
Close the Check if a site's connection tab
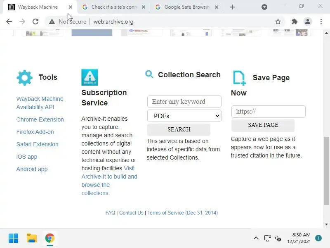coord(144,7)
